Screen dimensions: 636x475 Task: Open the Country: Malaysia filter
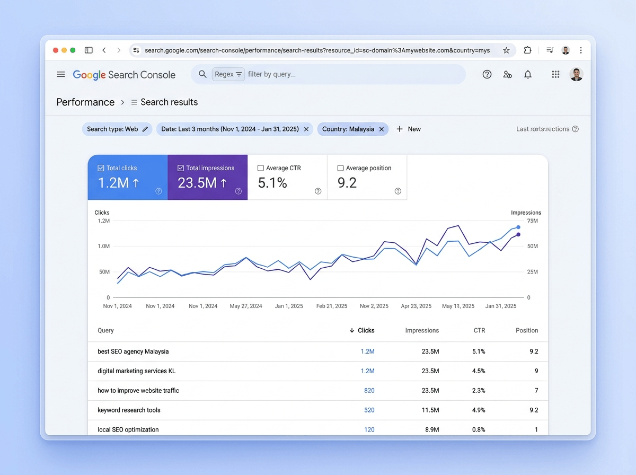353,129
